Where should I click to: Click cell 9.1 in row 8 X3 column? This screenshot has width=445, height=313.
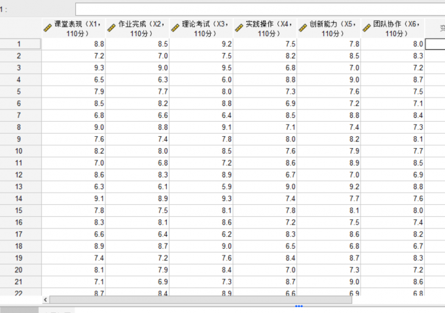pyautogui.click(x=201, y=128)
